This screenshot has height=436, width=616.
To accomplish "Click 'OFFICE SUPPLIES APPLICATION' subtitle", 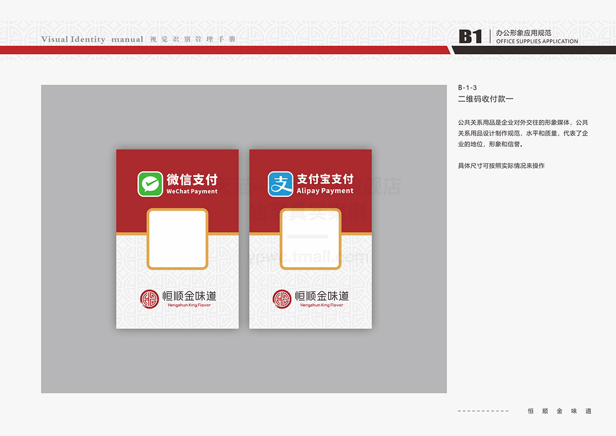I will [537, 42].
